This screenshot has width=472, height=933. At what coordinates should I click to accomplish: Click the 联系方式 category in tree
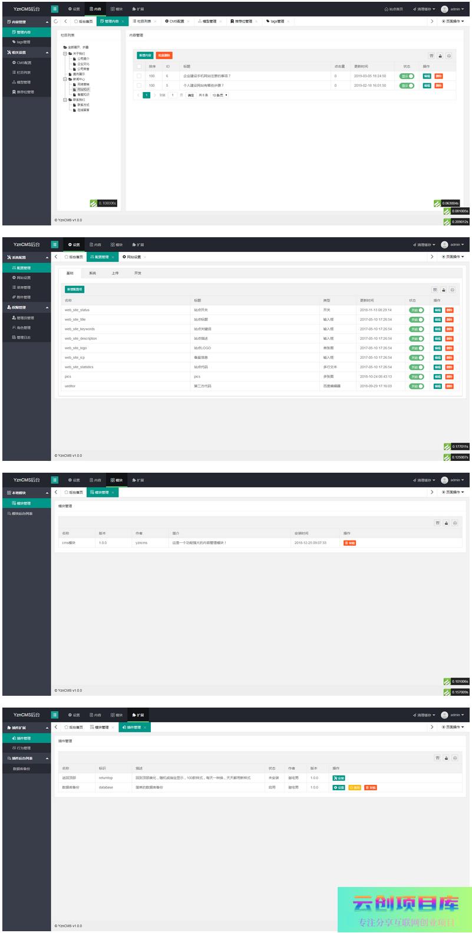83,105
